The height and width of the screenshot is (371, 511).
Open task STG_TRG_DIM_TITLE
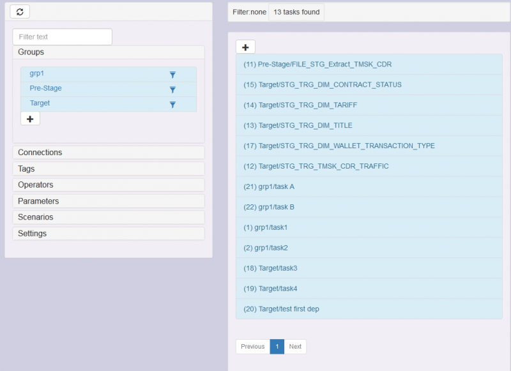[x=369, y=125]
